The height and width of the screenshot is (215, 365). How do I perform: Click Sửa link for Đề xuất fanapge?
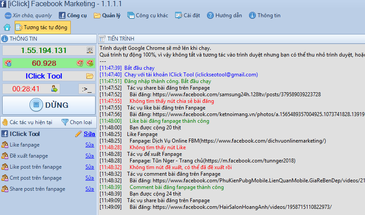pyautogui.click(x=90, y=156)
